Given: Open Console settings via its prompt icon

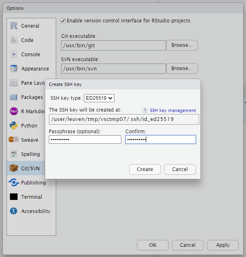Looking at the screenshot, I should click(x=14, y=54).
